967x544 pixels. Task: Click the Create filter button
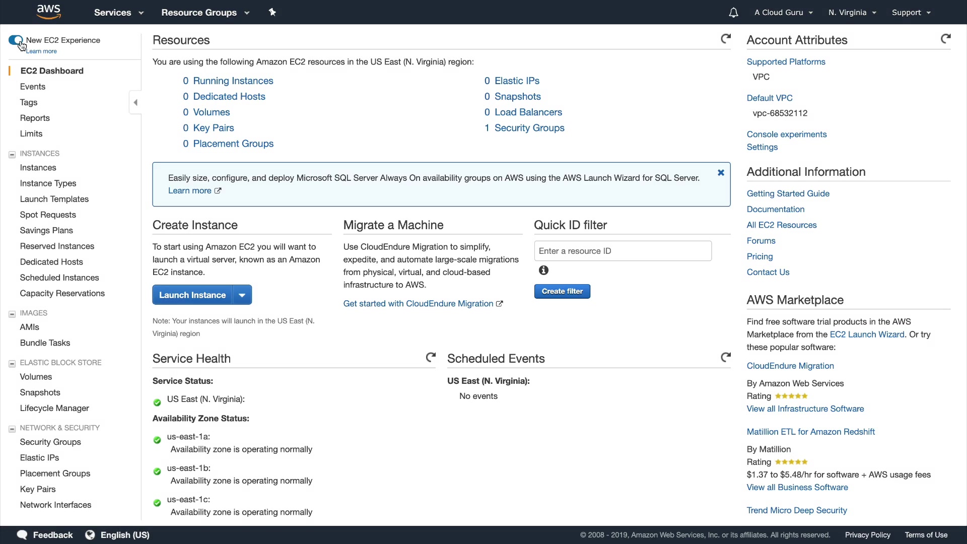[562, 291]
